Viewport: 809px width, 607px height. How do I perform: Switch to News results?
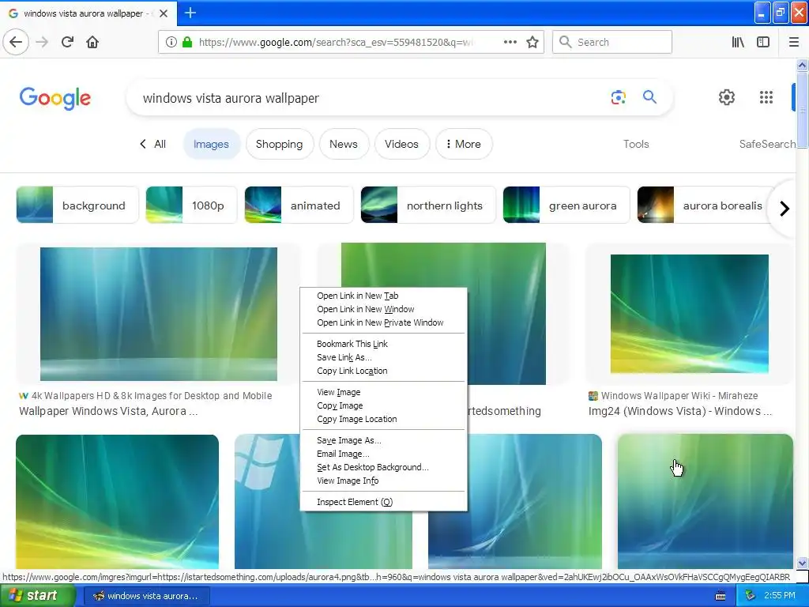click(x=343, y=144)
